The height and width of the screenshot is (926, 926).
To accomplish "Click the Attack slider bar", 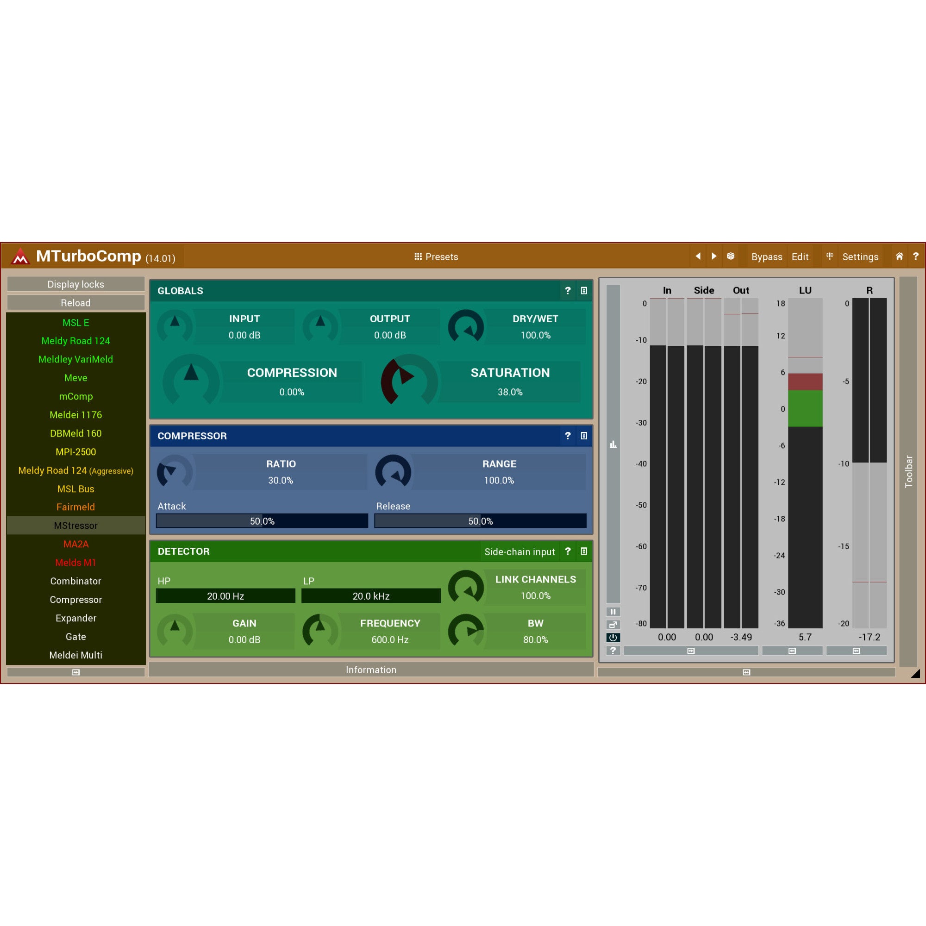I will [262, 521].
